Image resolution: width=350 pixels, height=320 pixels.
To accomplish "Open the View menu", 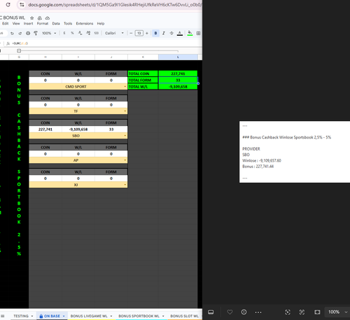I will tap(16, 24).
